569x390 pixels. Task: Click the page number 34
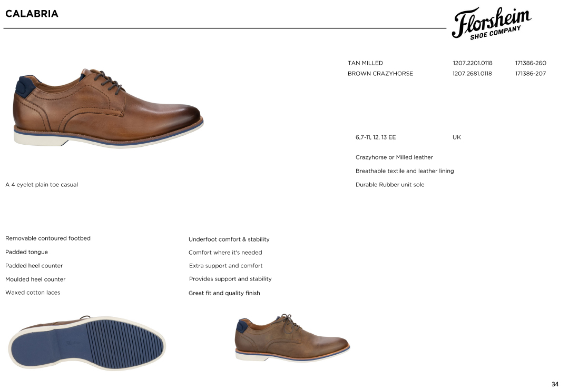click(555, 384)
